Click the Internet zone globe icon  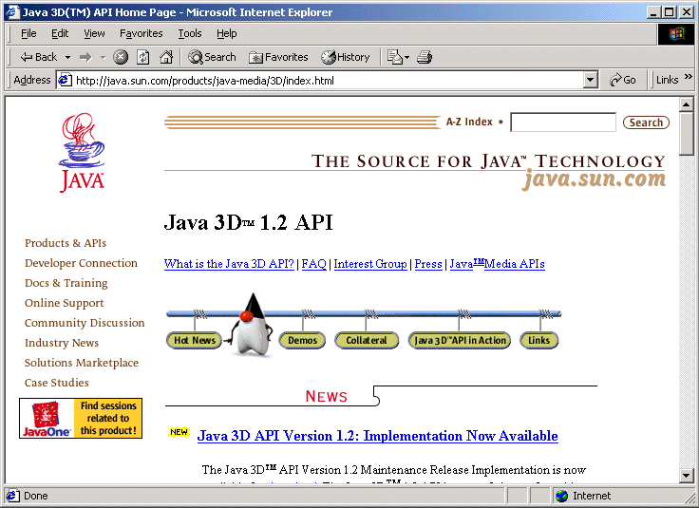pos(562,496)
